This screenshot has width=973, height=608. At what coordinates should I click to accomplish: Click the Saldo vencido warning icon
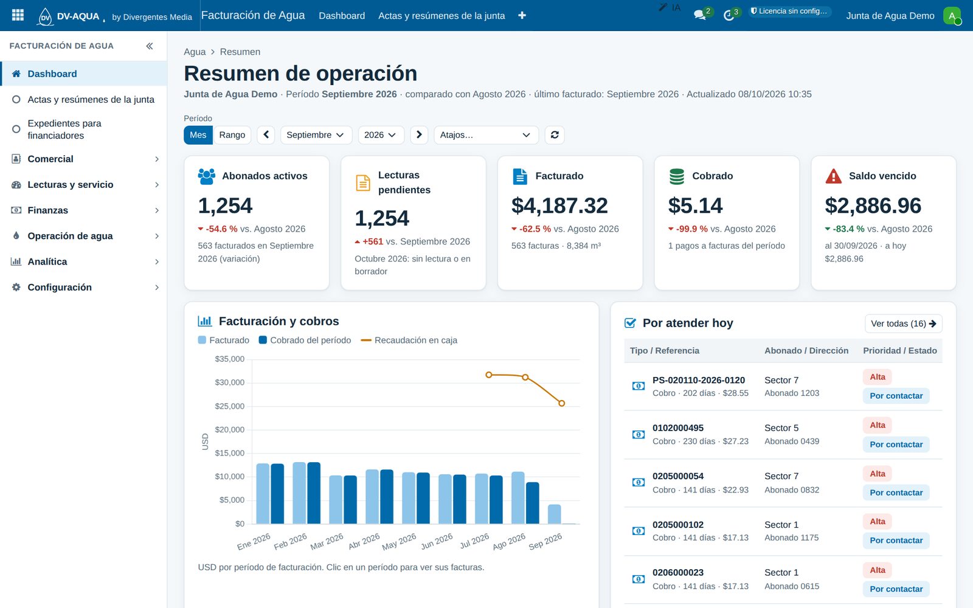(833, 176)
